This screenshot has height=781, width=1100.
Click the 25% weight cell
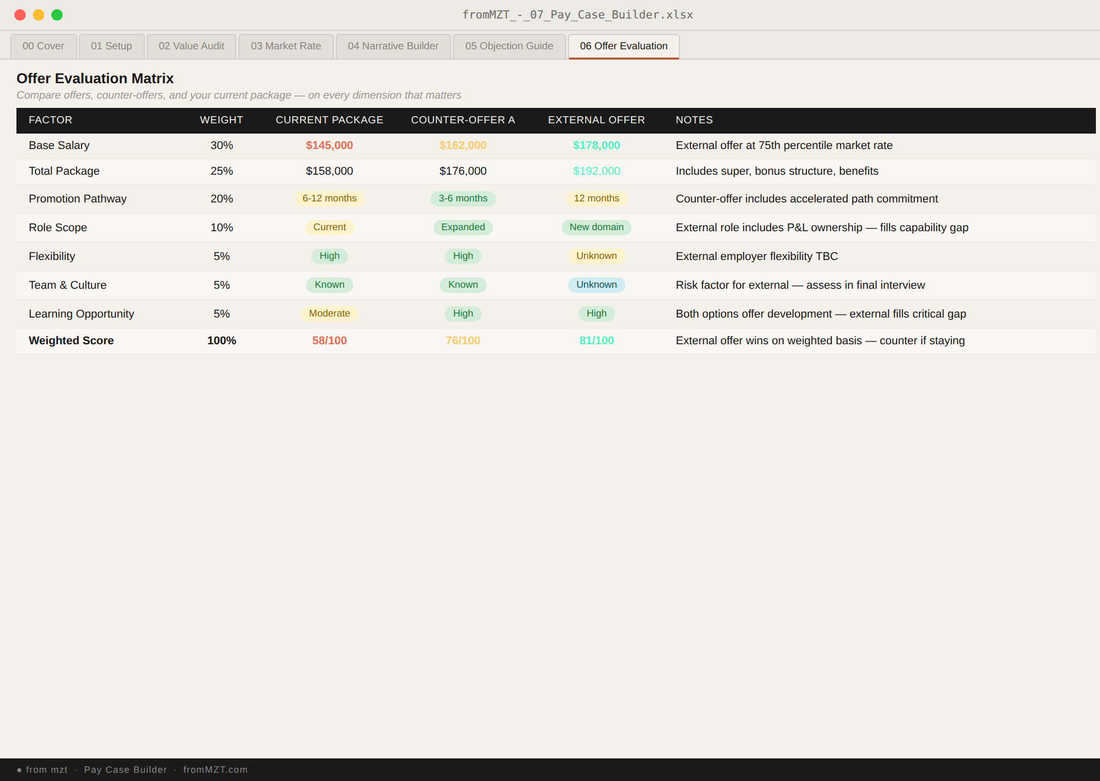(x=222, y=171)
